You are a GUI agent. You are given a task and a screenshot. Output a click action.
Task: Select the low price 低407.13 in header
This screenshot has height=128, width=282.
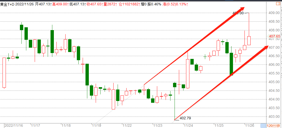77,4
